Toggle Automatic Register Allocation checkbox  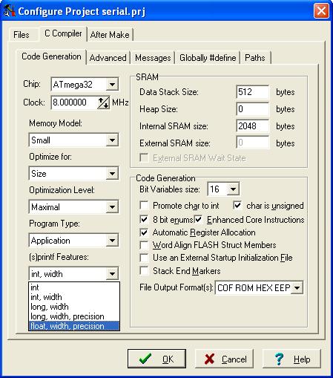[144, 232]
